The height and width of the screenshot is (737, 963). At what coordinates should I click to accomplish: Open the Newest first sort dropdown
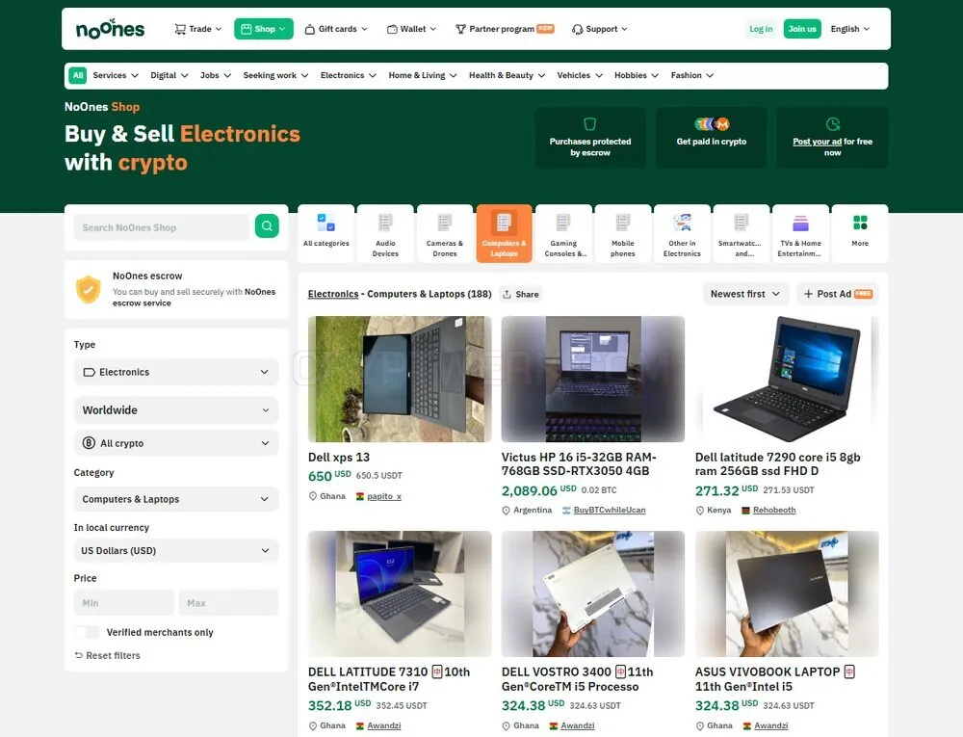(745, 294)
